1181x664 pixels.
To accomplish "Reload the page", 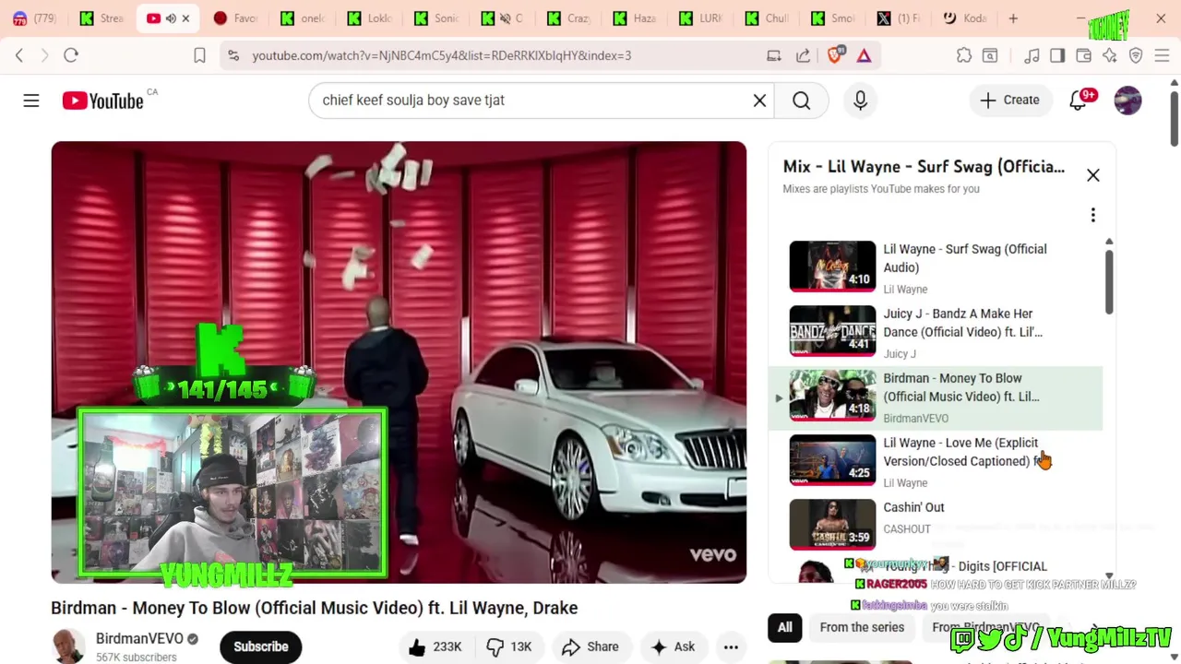I will tap(71, 55).
